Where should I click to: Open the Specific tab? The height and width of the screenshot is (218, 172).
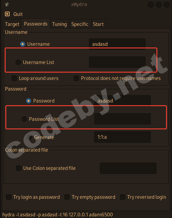click(80, 24)
